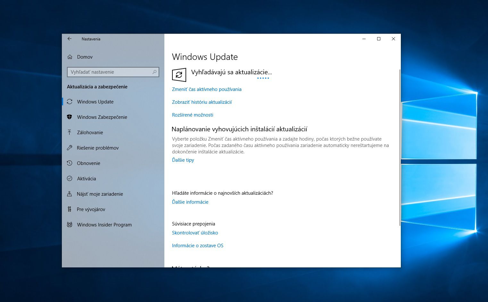Focus the Vyhľadať nastavenie search field
This screenshot has height=302, width=488.
tap(113, 72)
